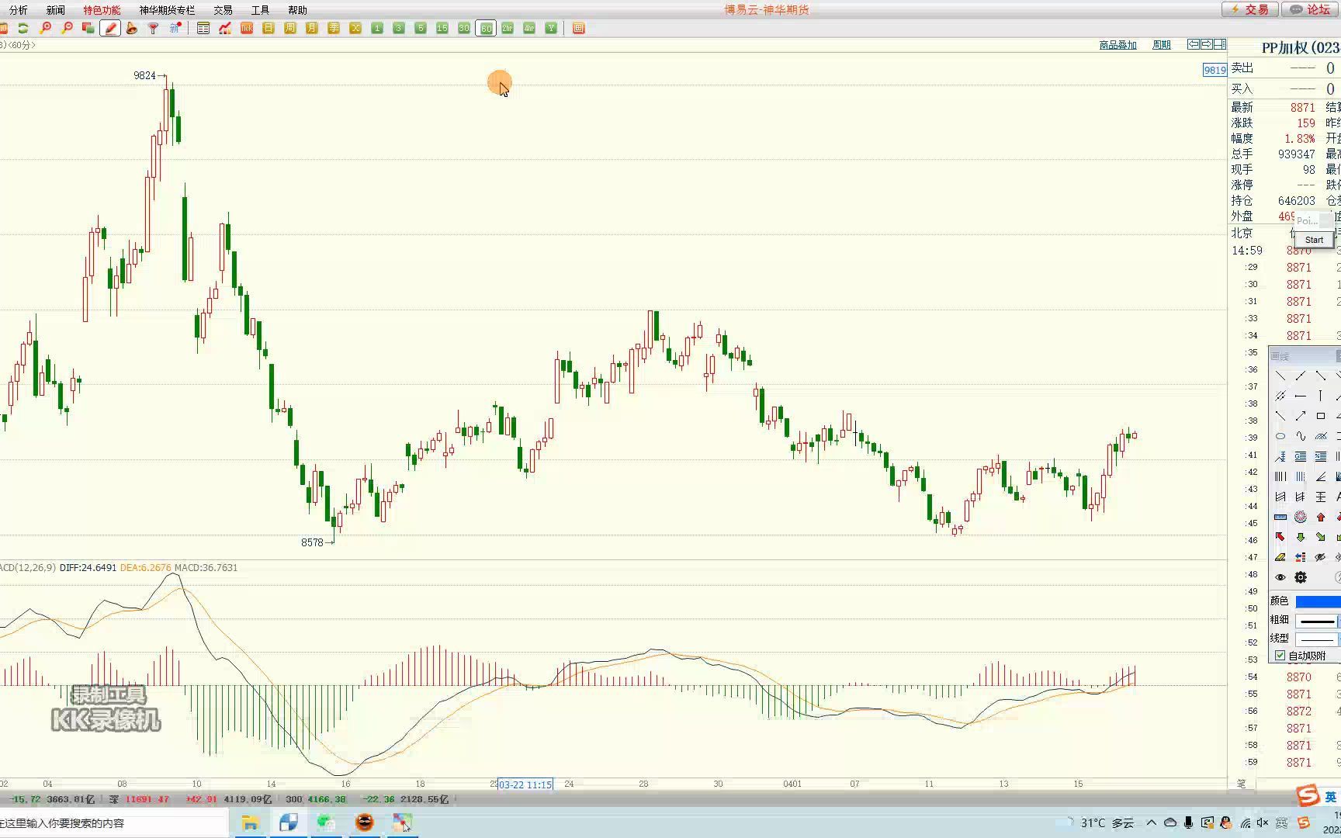Open the 神华期货专栏 menu
This screenshot has height=838, width=1341.
click(167, 10)
